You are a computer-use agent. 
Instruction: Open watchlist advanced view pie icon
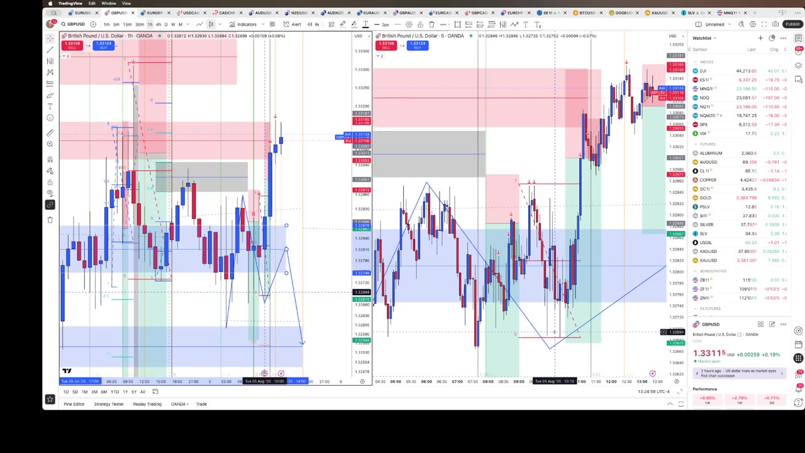tap(772, 38)
